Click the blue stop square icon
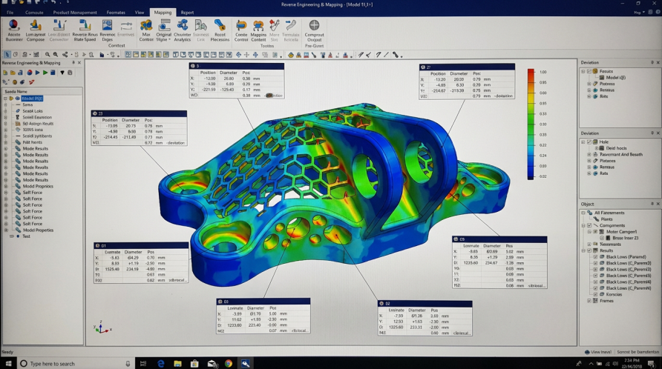This screenshot has width=662, height=369. 53,73
